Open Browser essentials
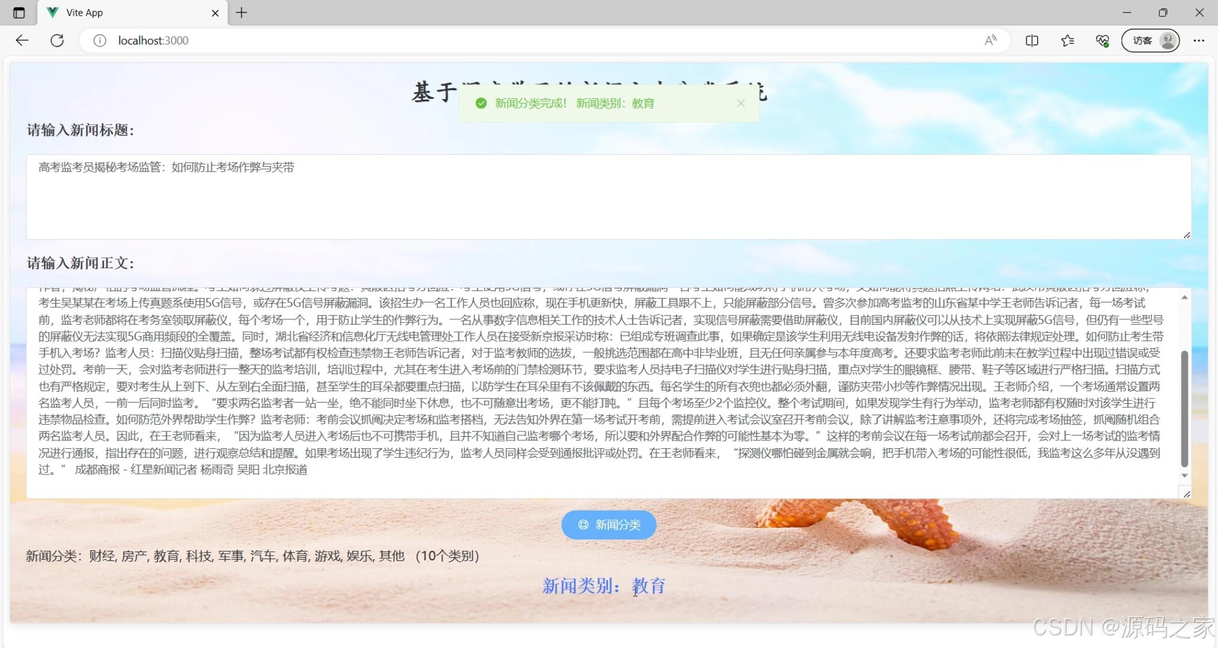Viewport: 1218px width, 648px height. 1102,40
